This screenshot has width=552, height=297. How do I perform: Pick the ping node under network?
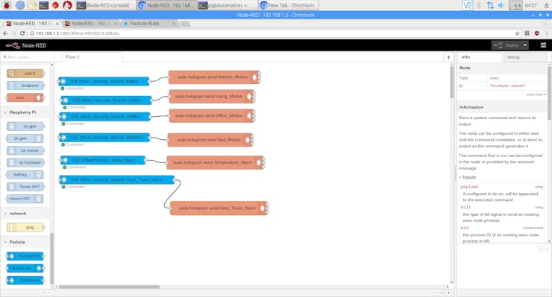25,228
